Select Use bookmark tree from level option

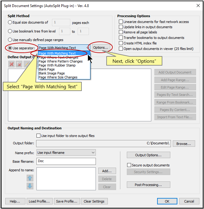10,31
